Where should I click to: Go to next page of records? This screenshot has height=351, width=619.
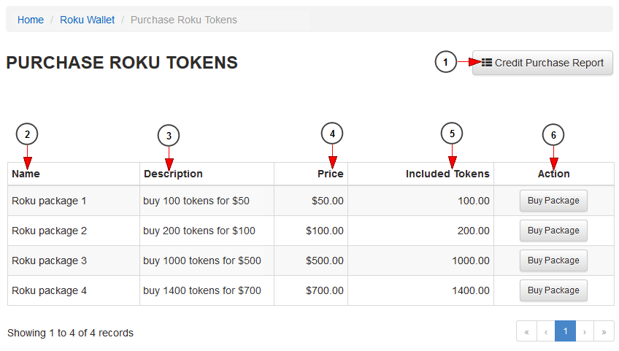pyautogui.click(x=585, y=331)
